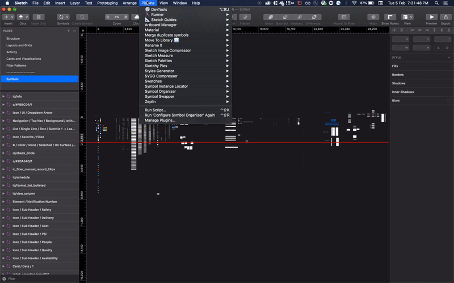Open the Apple menu

(x=7, y=3)
